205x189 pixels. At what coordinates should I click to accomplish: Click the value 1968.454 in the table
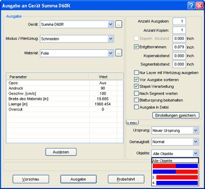click(102, 104)
